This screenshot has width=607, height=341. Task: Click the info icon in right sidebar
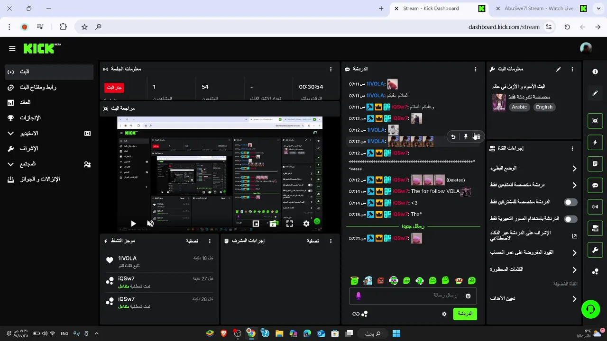(x=595, y=72)
